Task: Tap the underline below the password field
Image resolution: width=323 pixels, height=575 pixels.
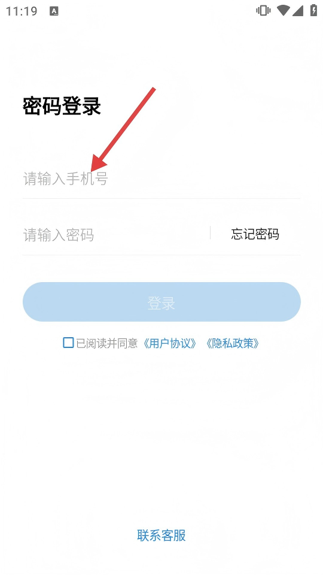Action: click(161, 255)
